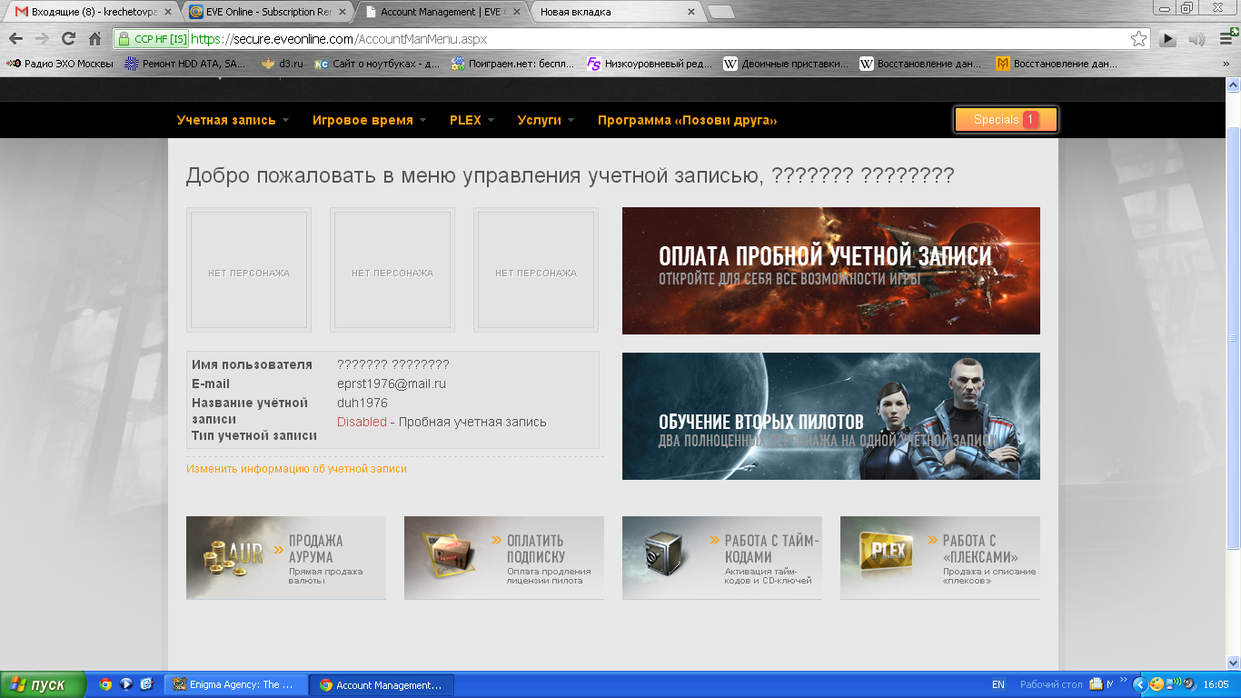Open a new browser tab
This screenshot has width=1241, height=698.
tap(721, 13)
